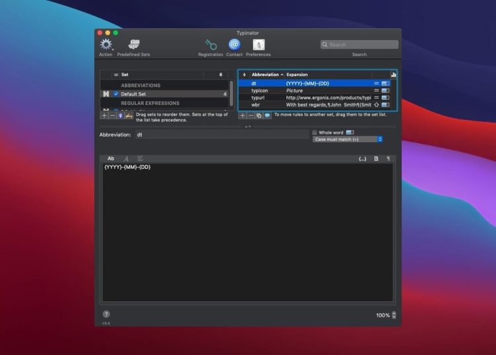
Task: Uncheck the Default Set checkbox
Action: (116, 94)
